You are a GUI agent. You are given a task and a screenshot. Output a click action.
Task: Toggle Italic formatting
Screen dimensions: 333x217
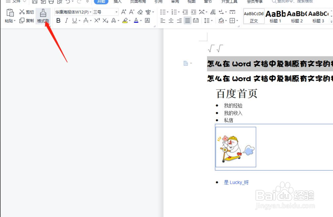(x=67, y=21)
